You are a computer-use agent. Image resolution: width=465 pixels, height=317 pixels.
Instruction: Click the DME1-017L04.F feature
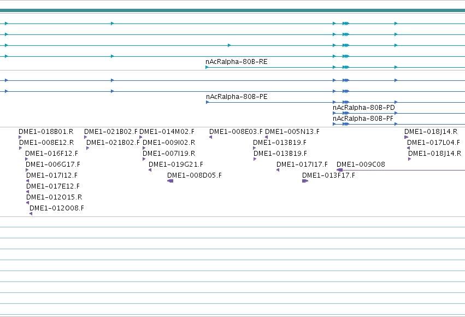(x=433, y=143)
